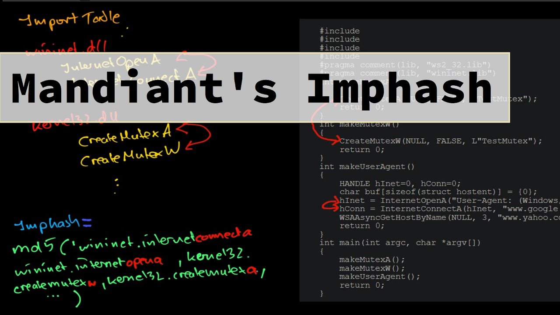Click the "hConn = InternetConnectA" code line
560x315 pixels.
pyautogui.click(x=450, y=209)
